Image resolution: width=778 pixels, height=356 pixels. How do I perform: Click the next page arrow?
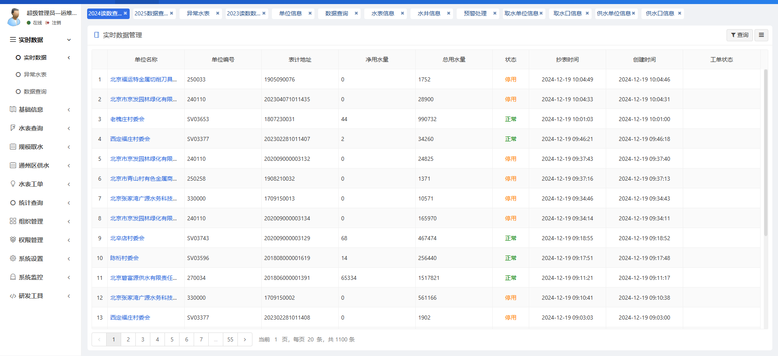(x=245, y=339)
